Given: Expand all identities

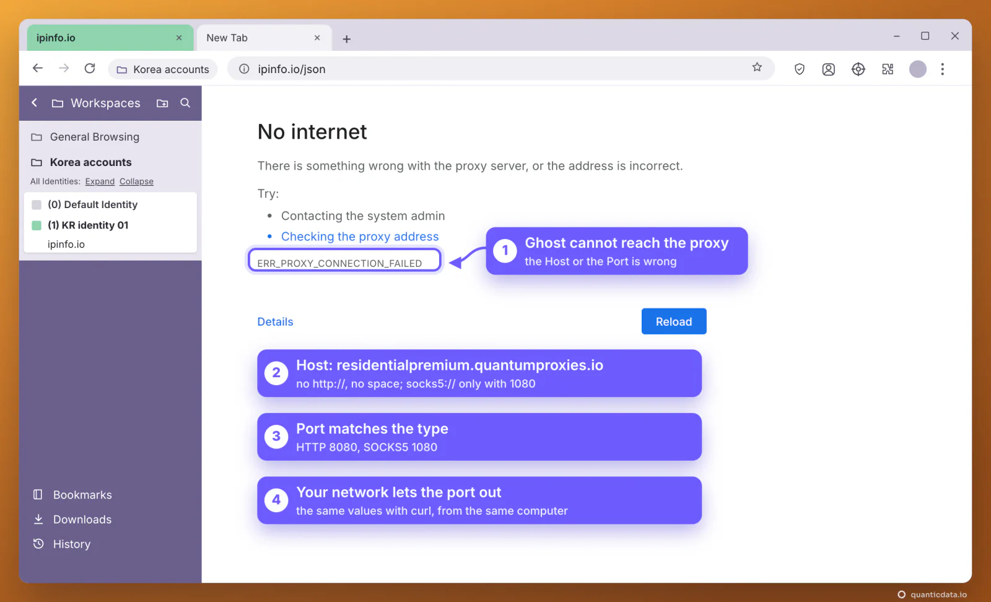Looking at the screenshot, I should [100, 181].
